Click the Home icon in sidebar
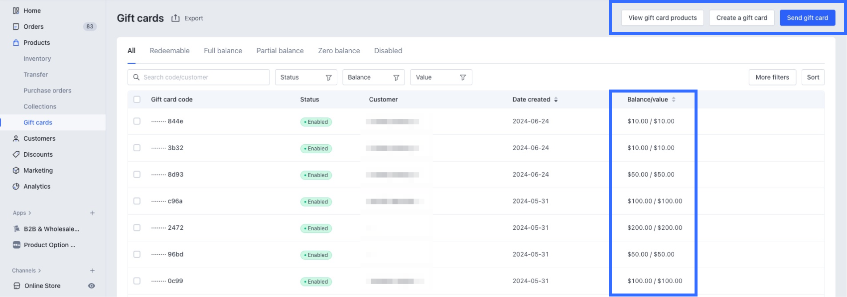Viewport: 847px width, 297px height. tap(16, 10)
